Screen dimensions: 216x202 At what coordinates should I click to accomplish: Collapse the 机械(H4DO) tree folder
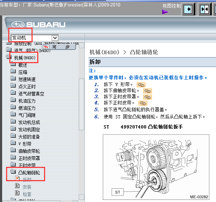[25, 58]
